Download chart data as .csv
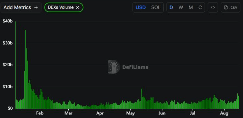The width and height of the screenshot is (243, 118). [x=230, y=7]
